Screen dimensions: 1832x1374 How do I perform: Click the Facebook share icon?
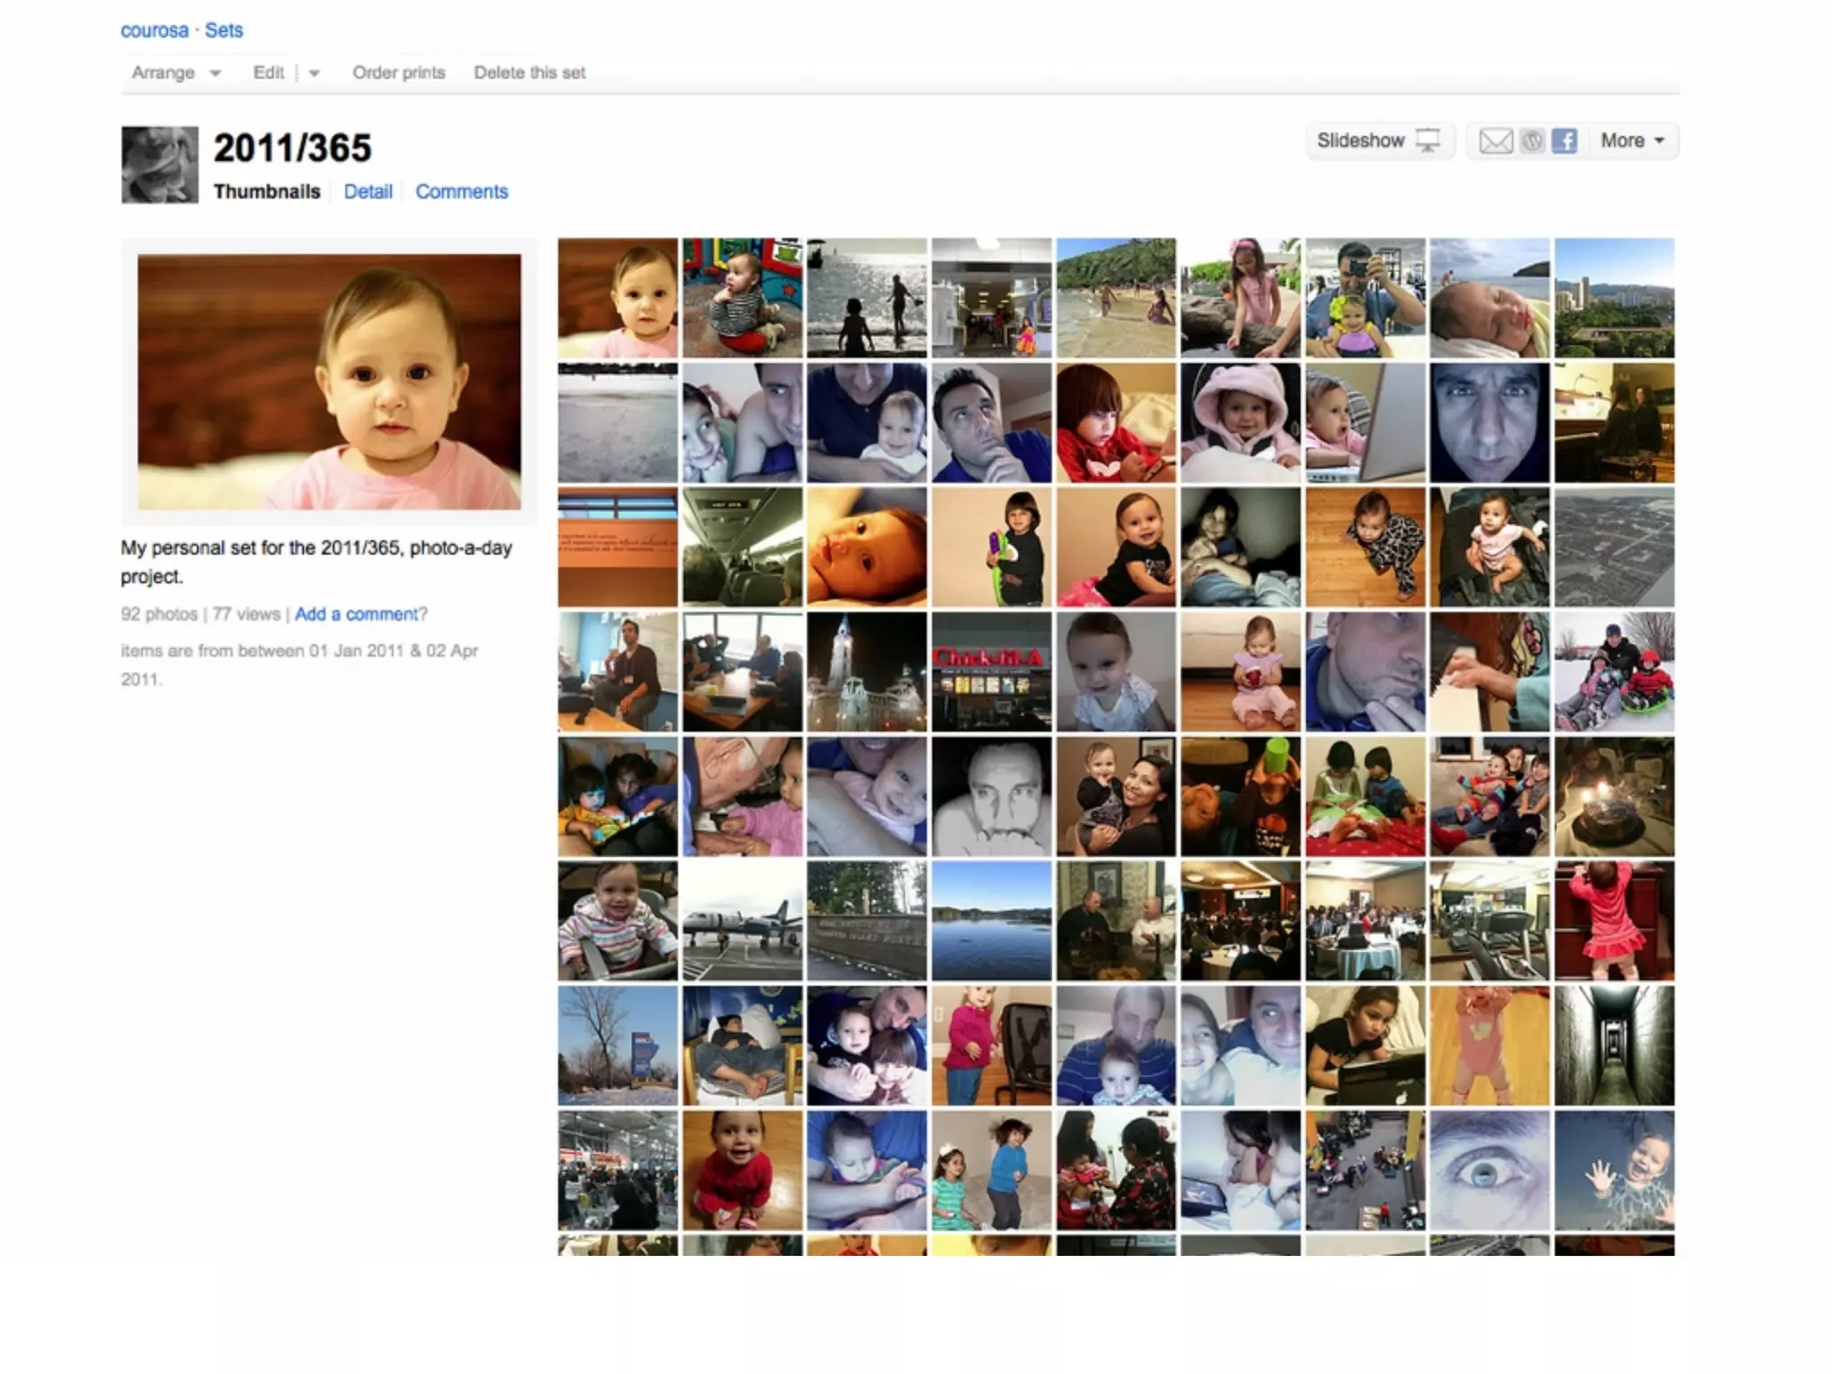click(x=1564, y=141)
